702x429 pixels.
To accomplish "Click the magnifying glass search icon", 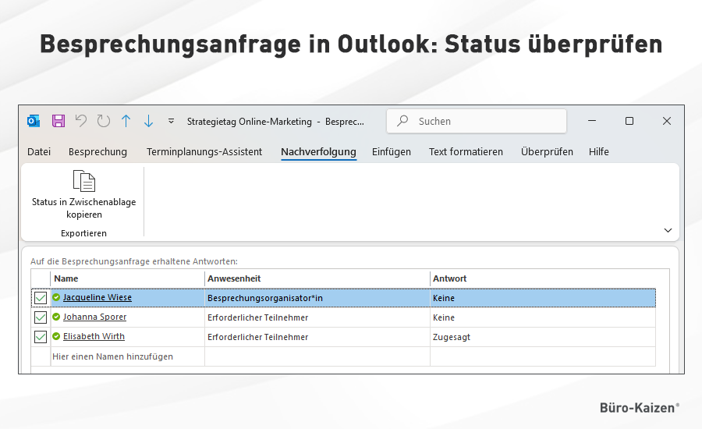I will [402, 120].
